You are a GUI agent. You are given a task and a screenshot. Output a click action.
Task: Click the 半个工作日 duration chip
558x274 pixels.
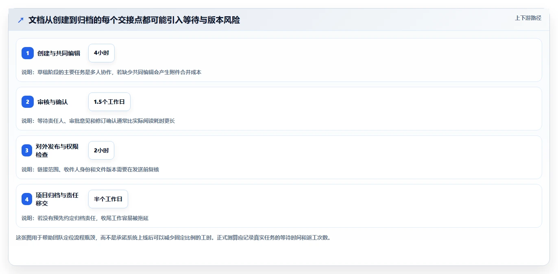(108, 199)
